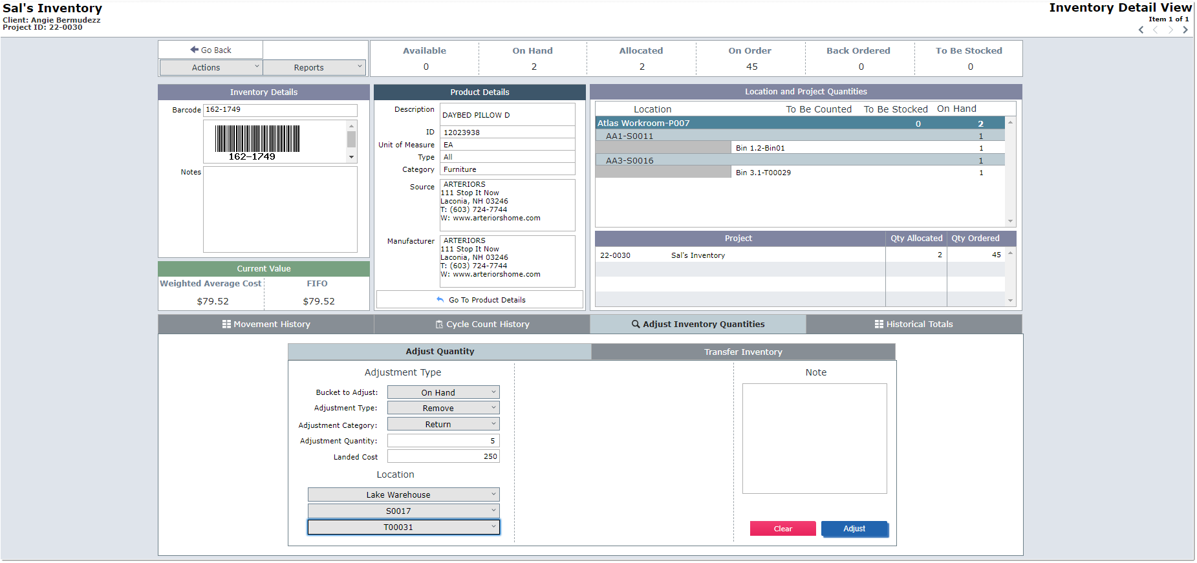Open T00031 bin dropdown
Viewport: 1197px width, 563px height.
(x=404, y=527)
